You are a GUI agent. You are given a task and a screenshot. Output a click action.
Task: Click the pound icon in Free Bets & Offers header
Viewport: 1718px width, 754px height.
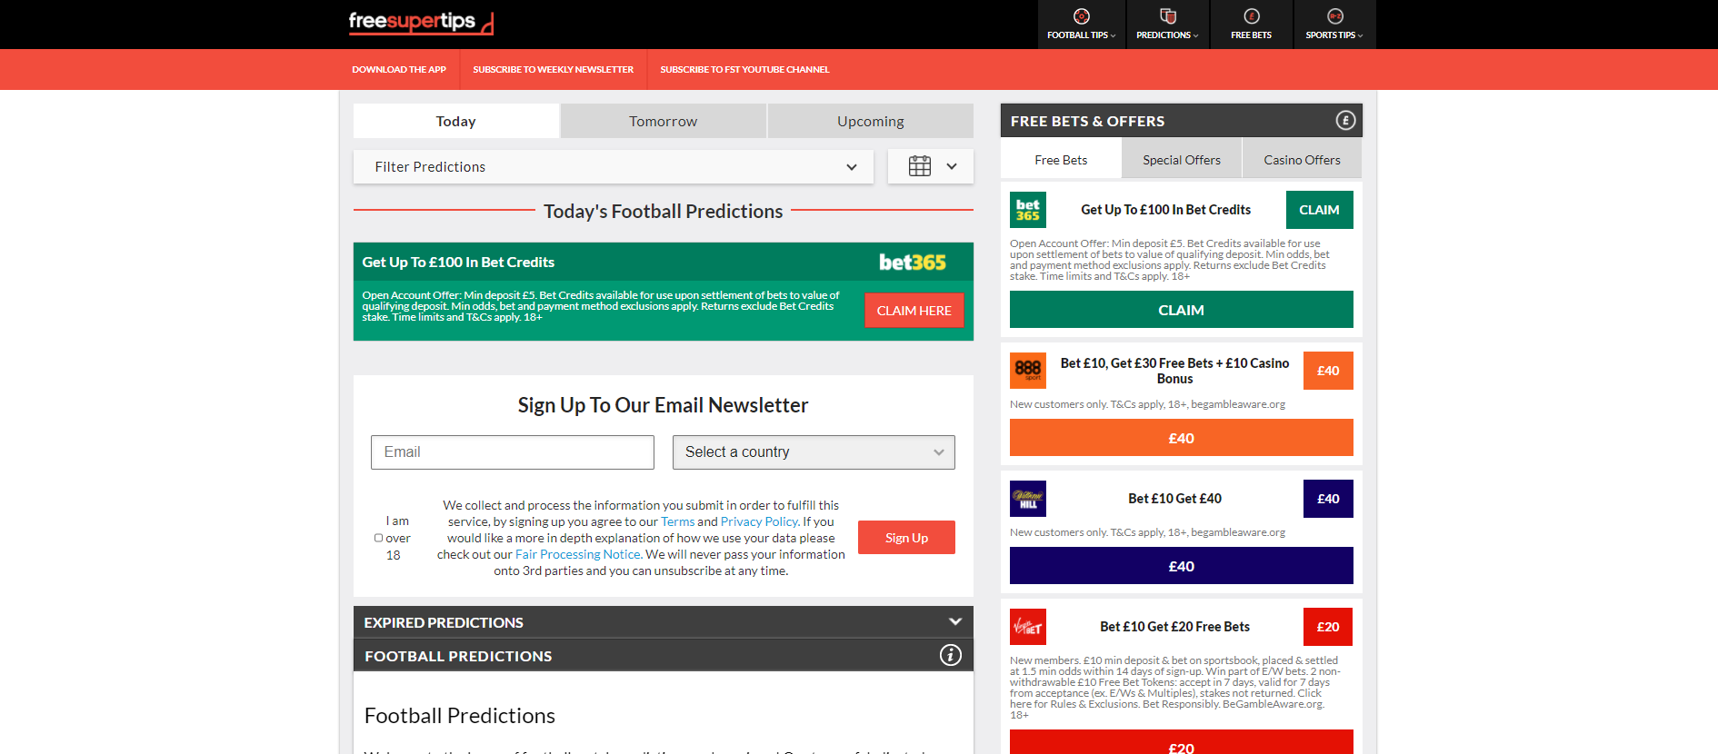point(1345,120)
